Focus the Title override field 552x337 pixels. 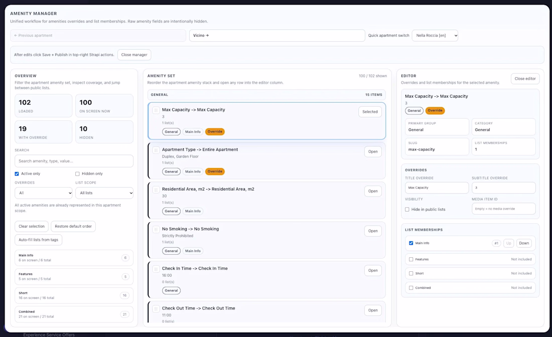[x=437, y=188]
